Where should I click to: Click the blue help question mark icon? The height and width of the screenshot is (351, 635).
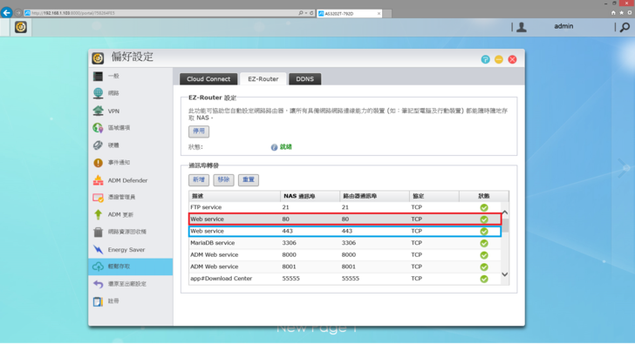[485, 58]
